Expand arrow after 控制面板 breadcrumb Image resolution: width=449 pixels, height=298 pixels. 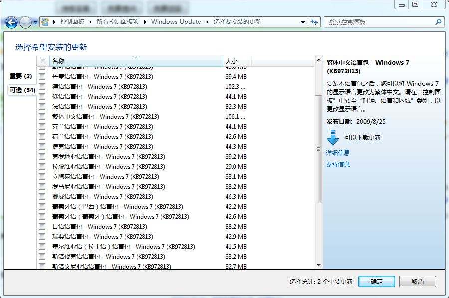(90, 22)
